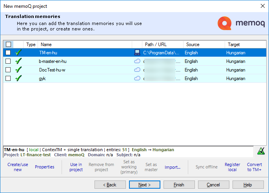Image resolution: width=269 pixels, height=193 pixels.
Task: Click the cloud icon for DocTest-hu-w
Action: 137,70
